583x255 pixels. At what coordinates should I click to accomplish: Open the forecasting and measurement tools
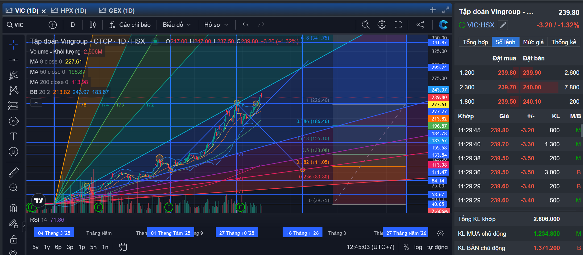13,106
